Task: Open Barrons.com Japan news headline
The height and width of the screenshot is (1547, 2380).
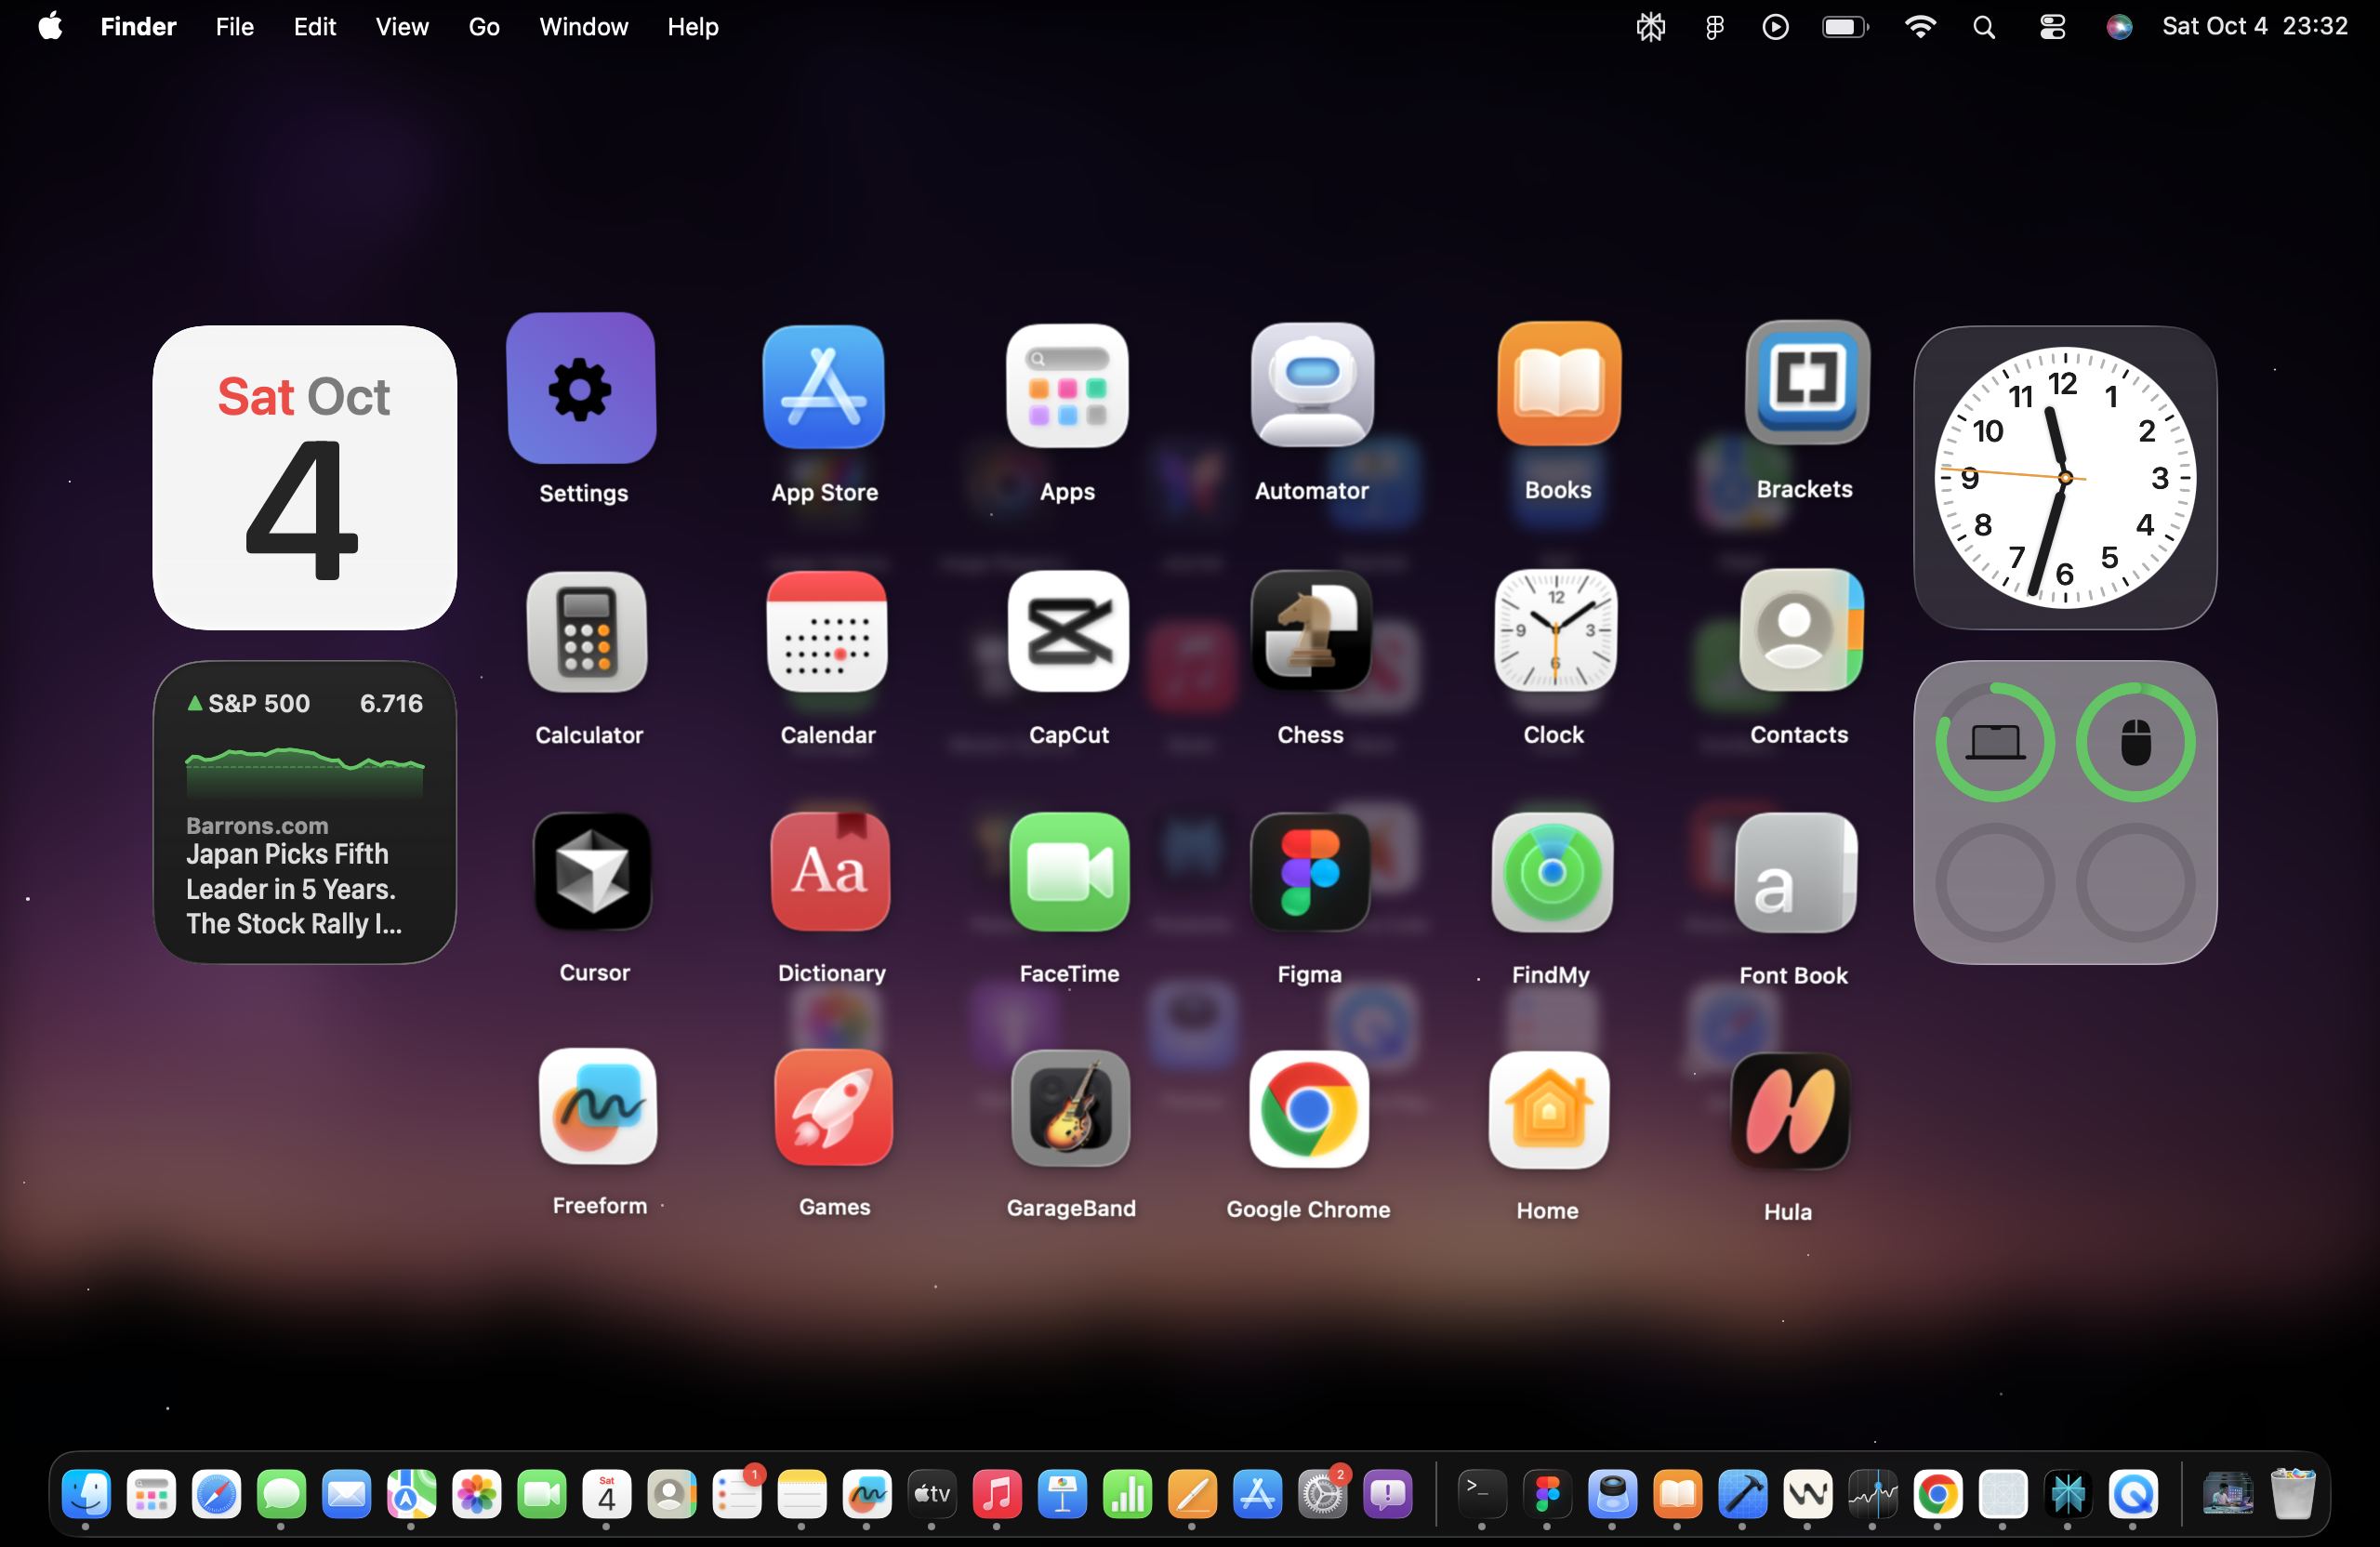Action: pyautogui.click(x=293, y=888)
